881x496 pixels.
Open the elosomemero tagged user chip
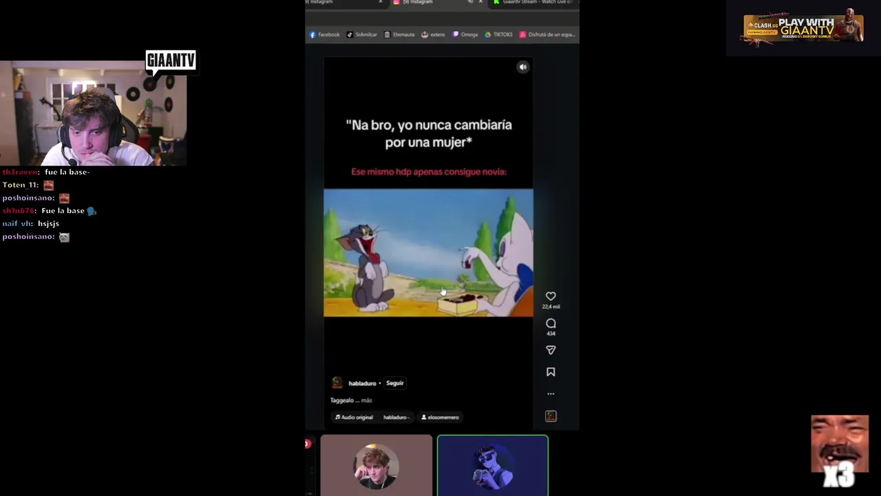tap(440, 417)
